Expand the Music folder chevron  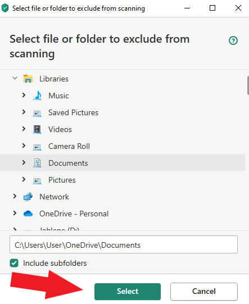[24, 95]
